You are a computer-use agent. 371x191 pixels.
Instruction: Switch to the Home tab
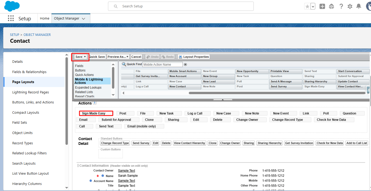pyautogui.click(x=45, y=18)
